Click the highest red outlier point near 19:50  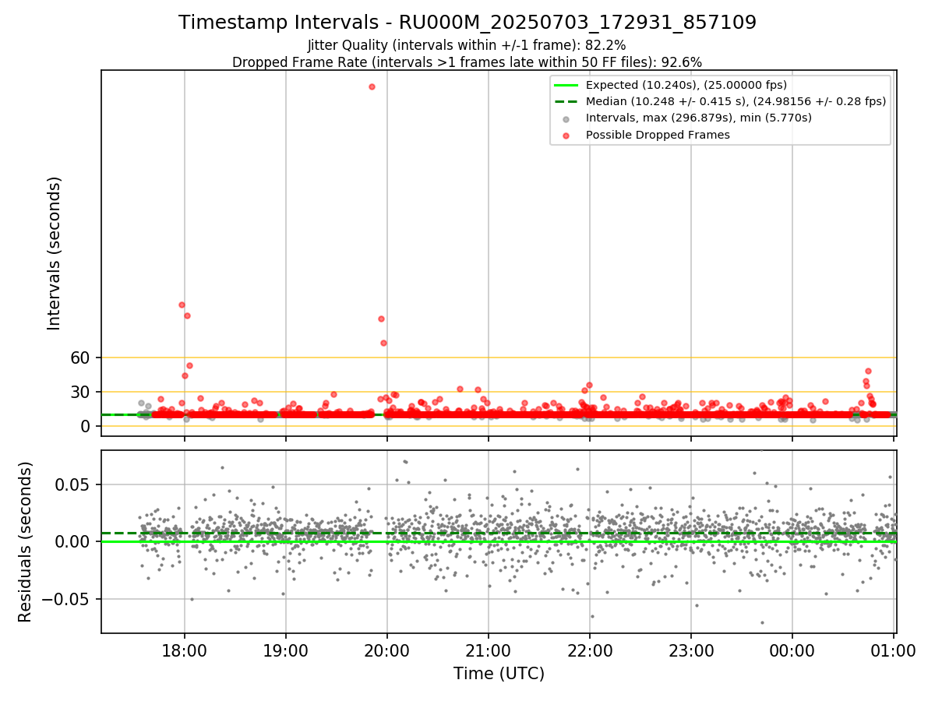[372, 86]
